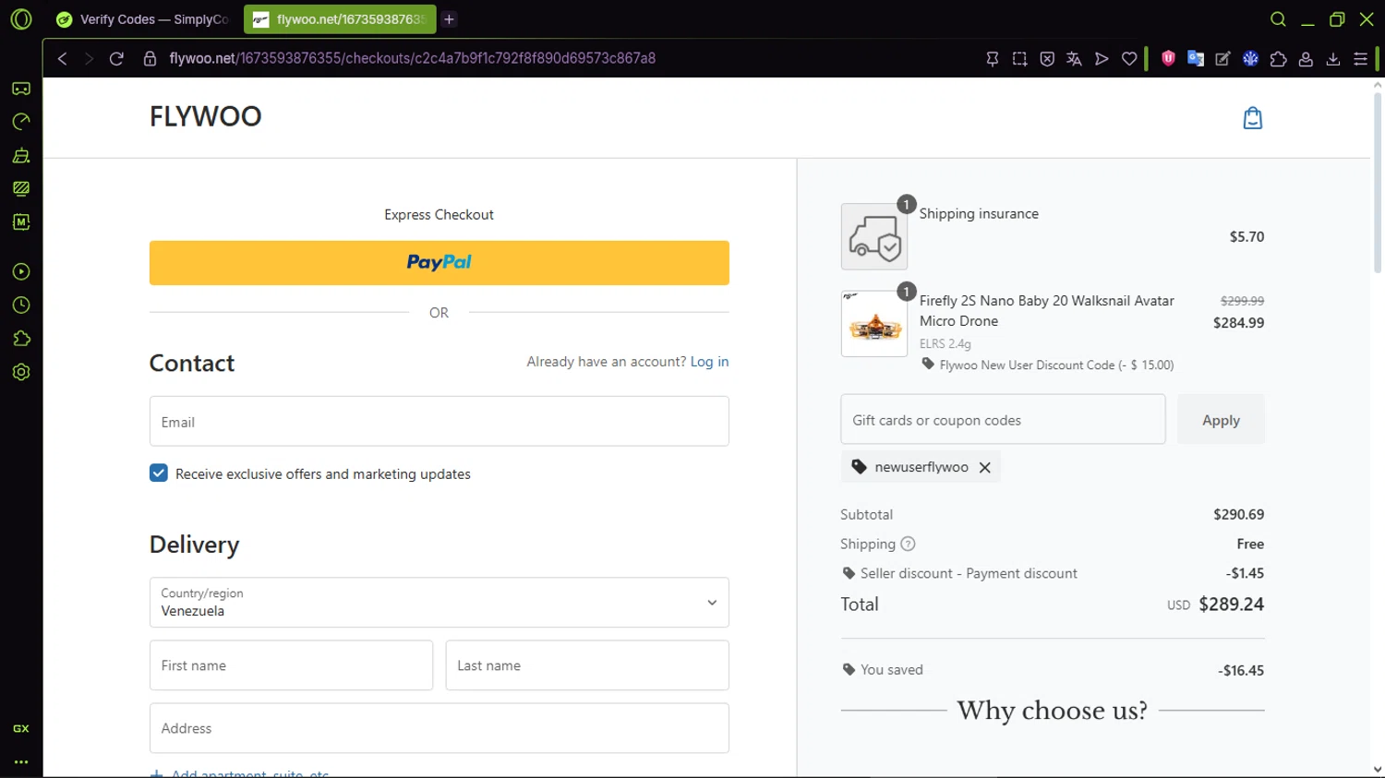
Task: Open the profile account icon in toolbar
Action: pos(1306,58)
